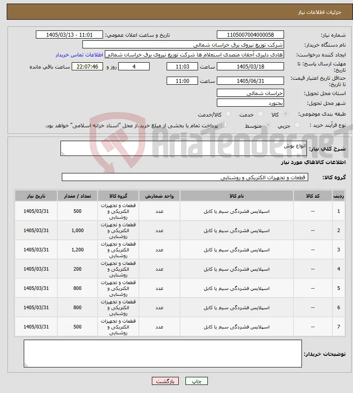
Task: Click the بازگشت back button
Action: click(165, 381)
